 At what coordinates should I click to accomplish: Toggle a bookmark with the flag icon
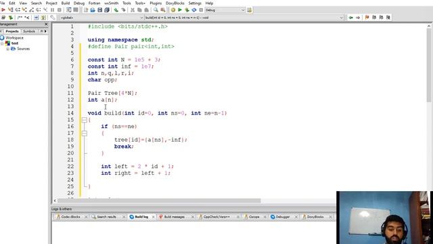(x=367, y=18)
